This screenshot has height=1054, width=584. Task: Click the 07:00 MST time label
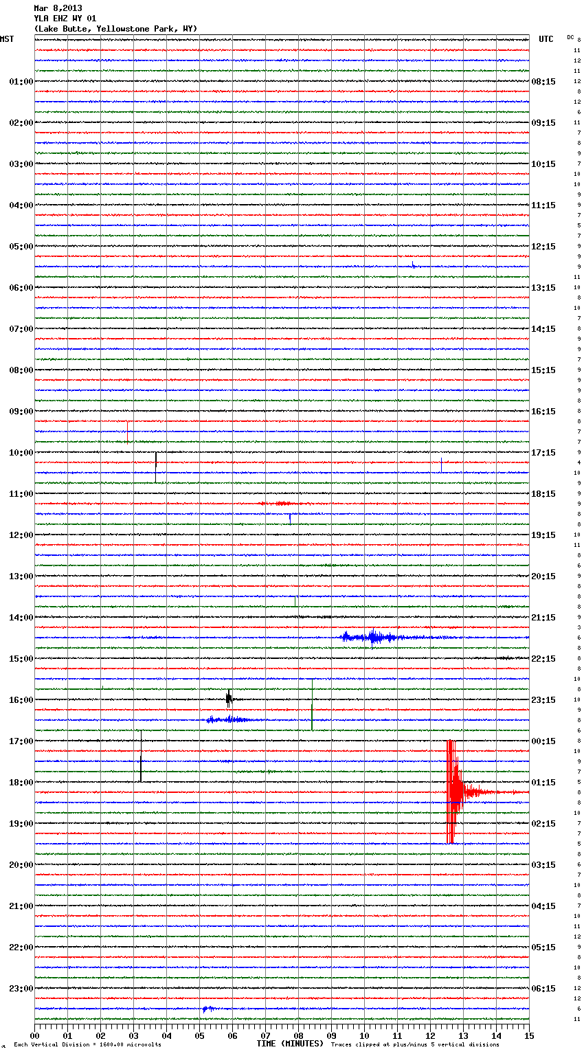click(21, 329)
